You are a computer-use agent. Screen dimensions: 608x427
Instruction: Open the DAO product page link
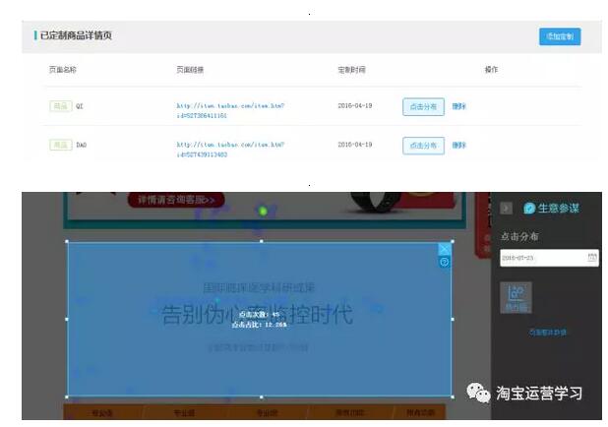click(x=230, y=149)
